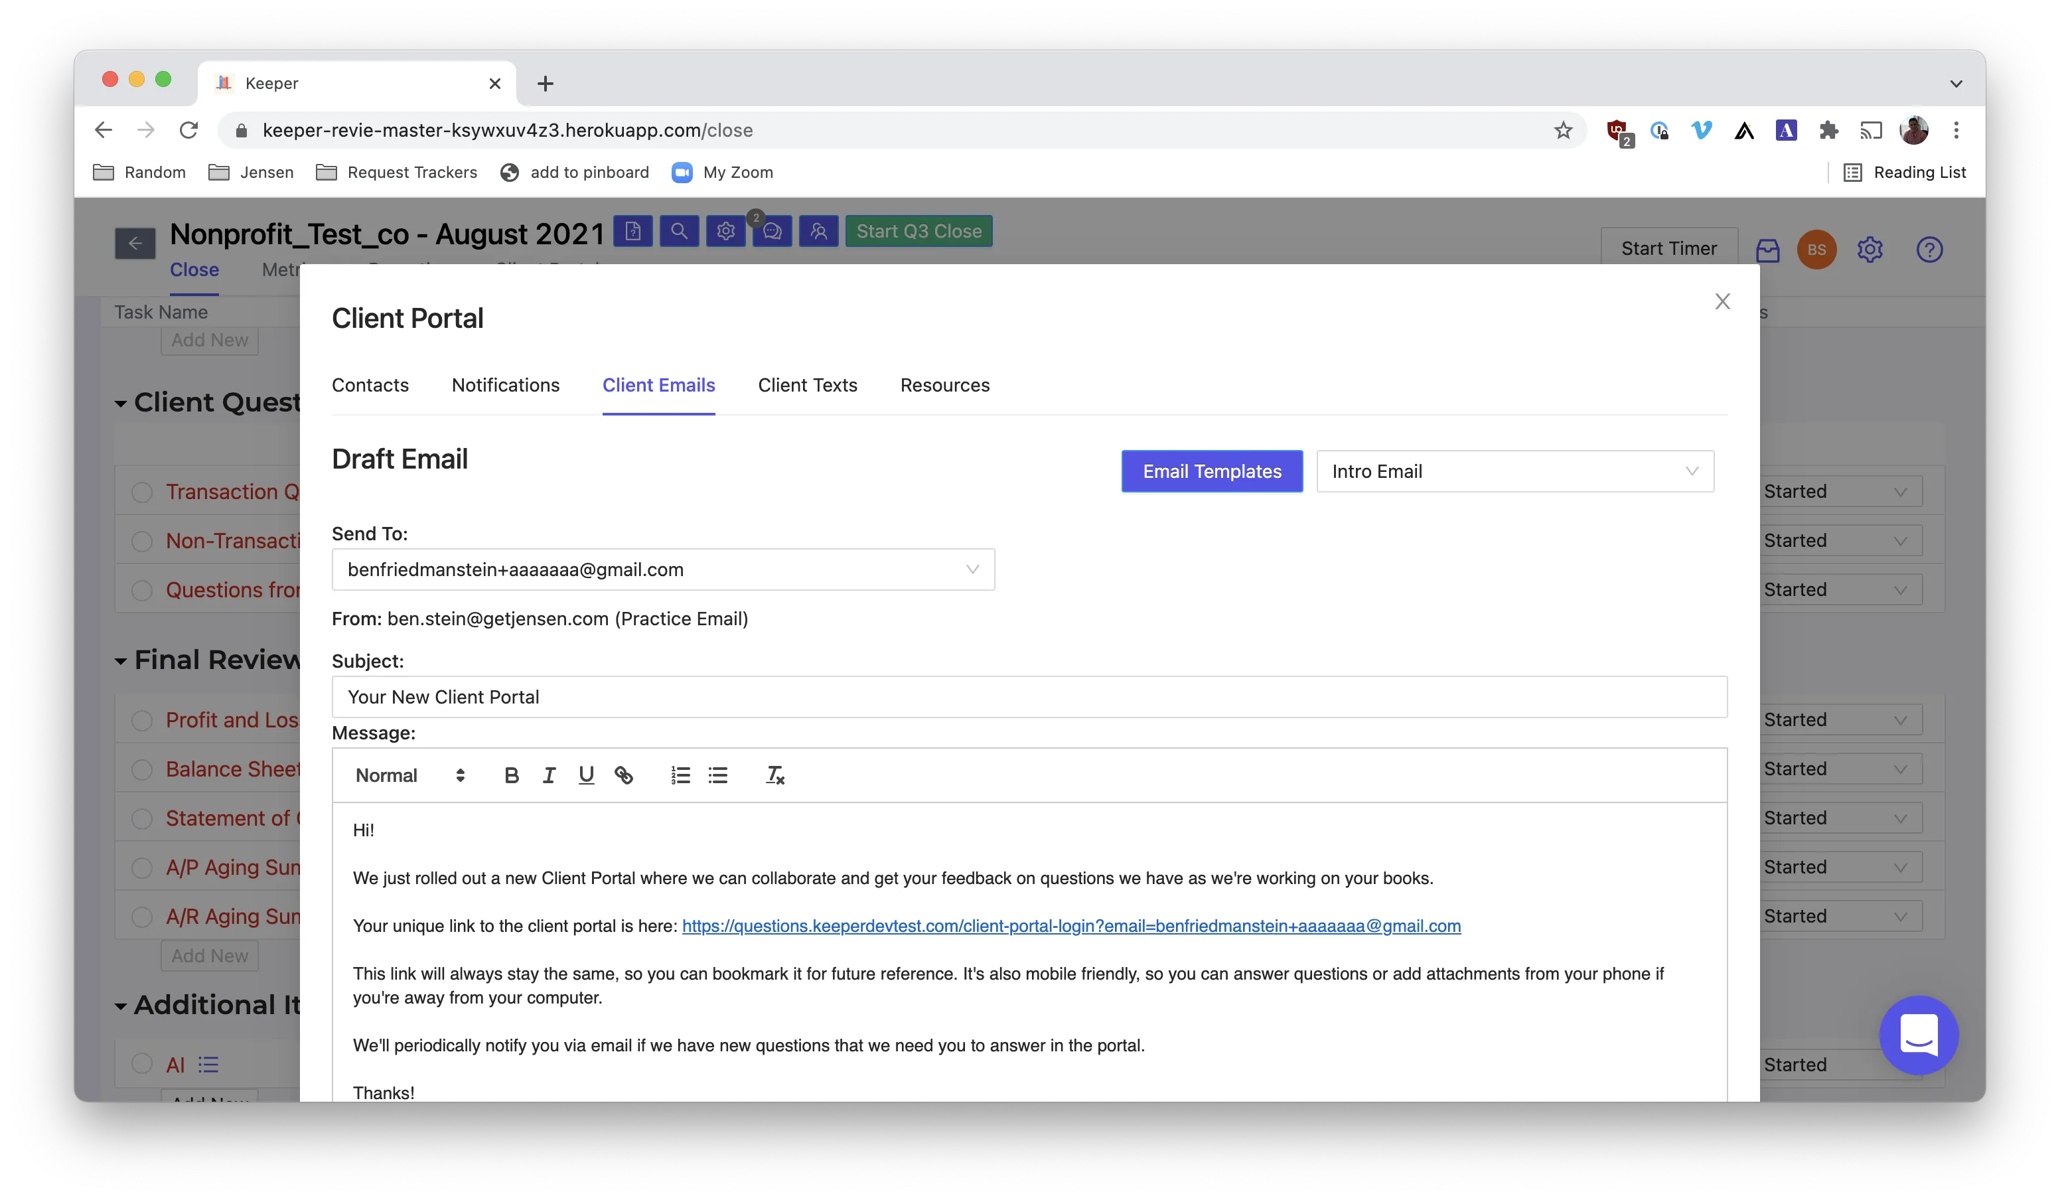Mark A/R Aging Summary task complete
Image resolution: width=2060 pixels, height=1200 pixels.
142,917
